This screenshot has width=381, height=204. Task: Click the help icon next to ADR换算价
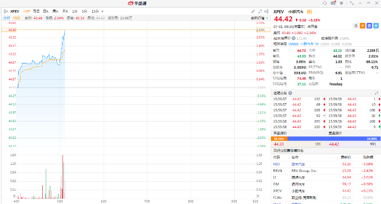(x=294, y=38)
